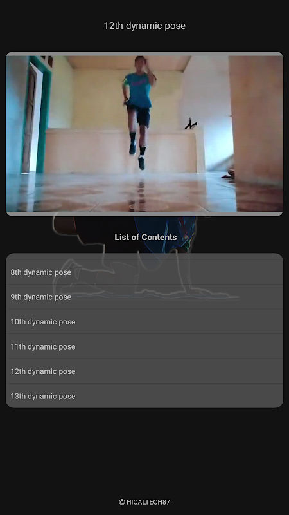Choose the 10th dynamic pose item

pyautogui.click(x=144, y=322)
